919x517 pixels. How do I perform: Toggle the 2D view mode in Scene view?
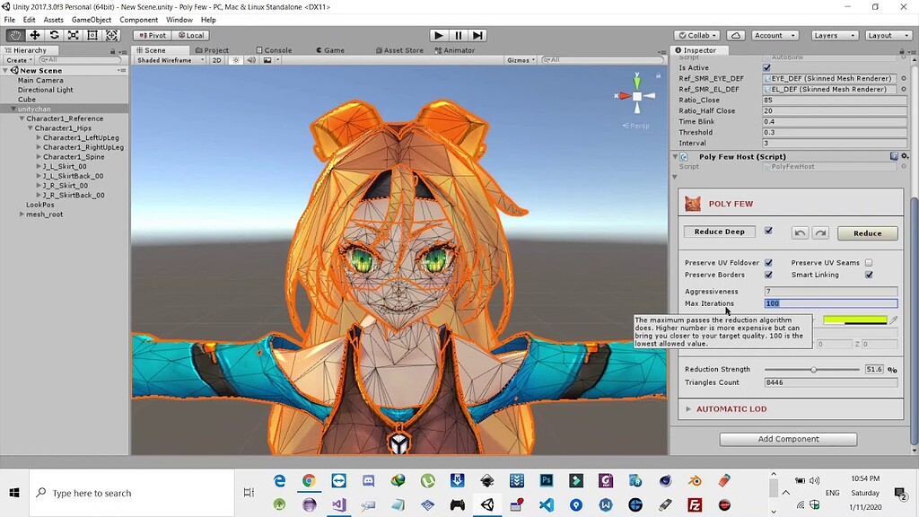coord(215,60)
